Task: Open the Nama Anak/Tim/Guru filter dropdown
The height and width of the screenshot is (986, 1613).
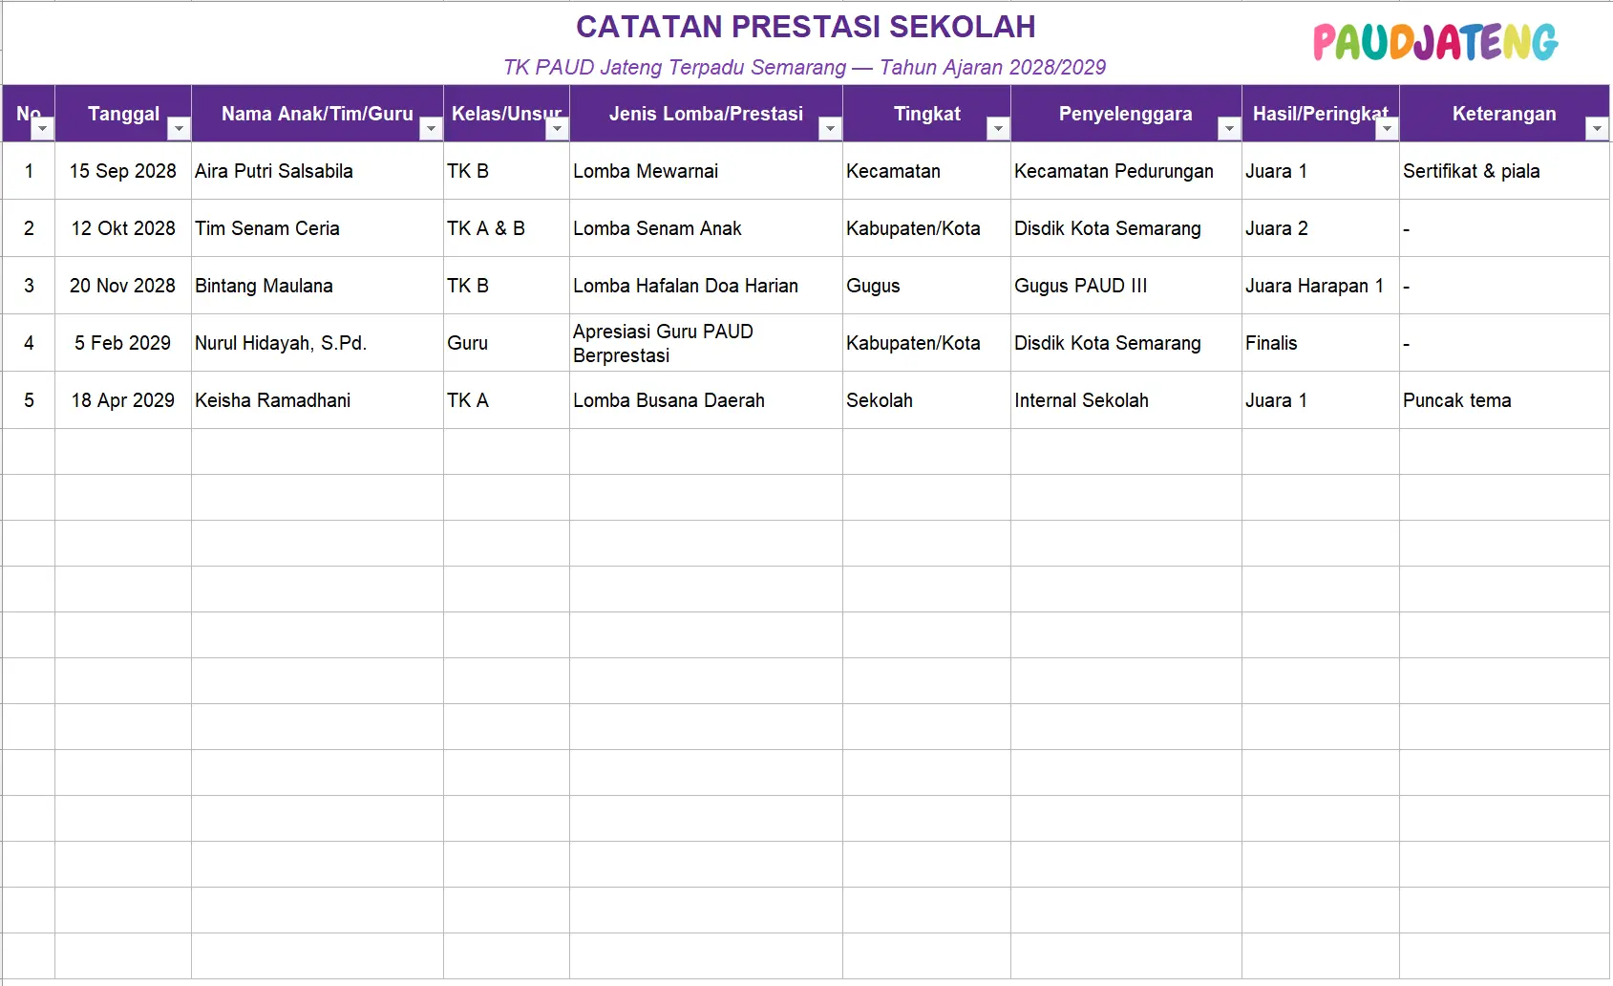Action: tap(431, 129)
